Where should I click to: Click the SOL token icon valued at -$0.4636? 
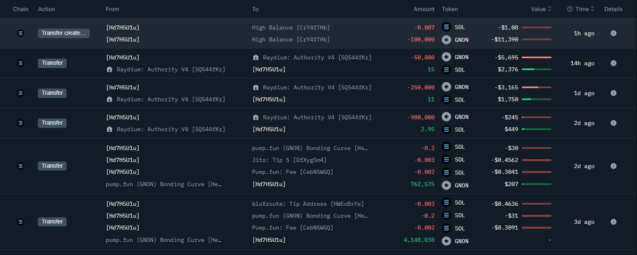click(x=446, y=203)
